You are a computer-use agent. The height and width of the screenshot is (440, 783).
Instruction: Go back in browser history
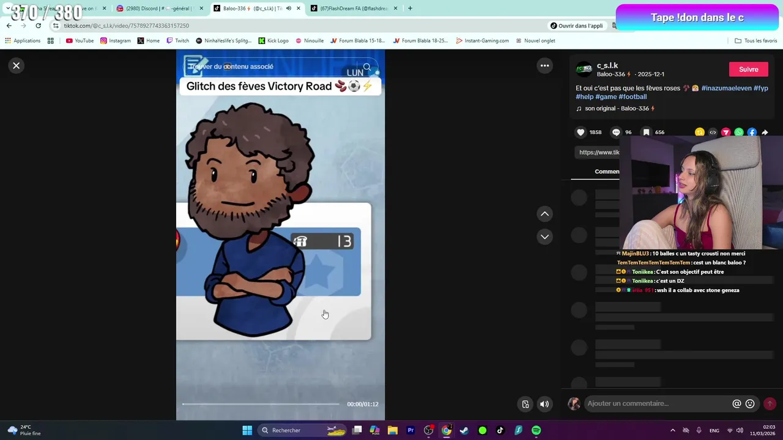click(x=9, y=26)
